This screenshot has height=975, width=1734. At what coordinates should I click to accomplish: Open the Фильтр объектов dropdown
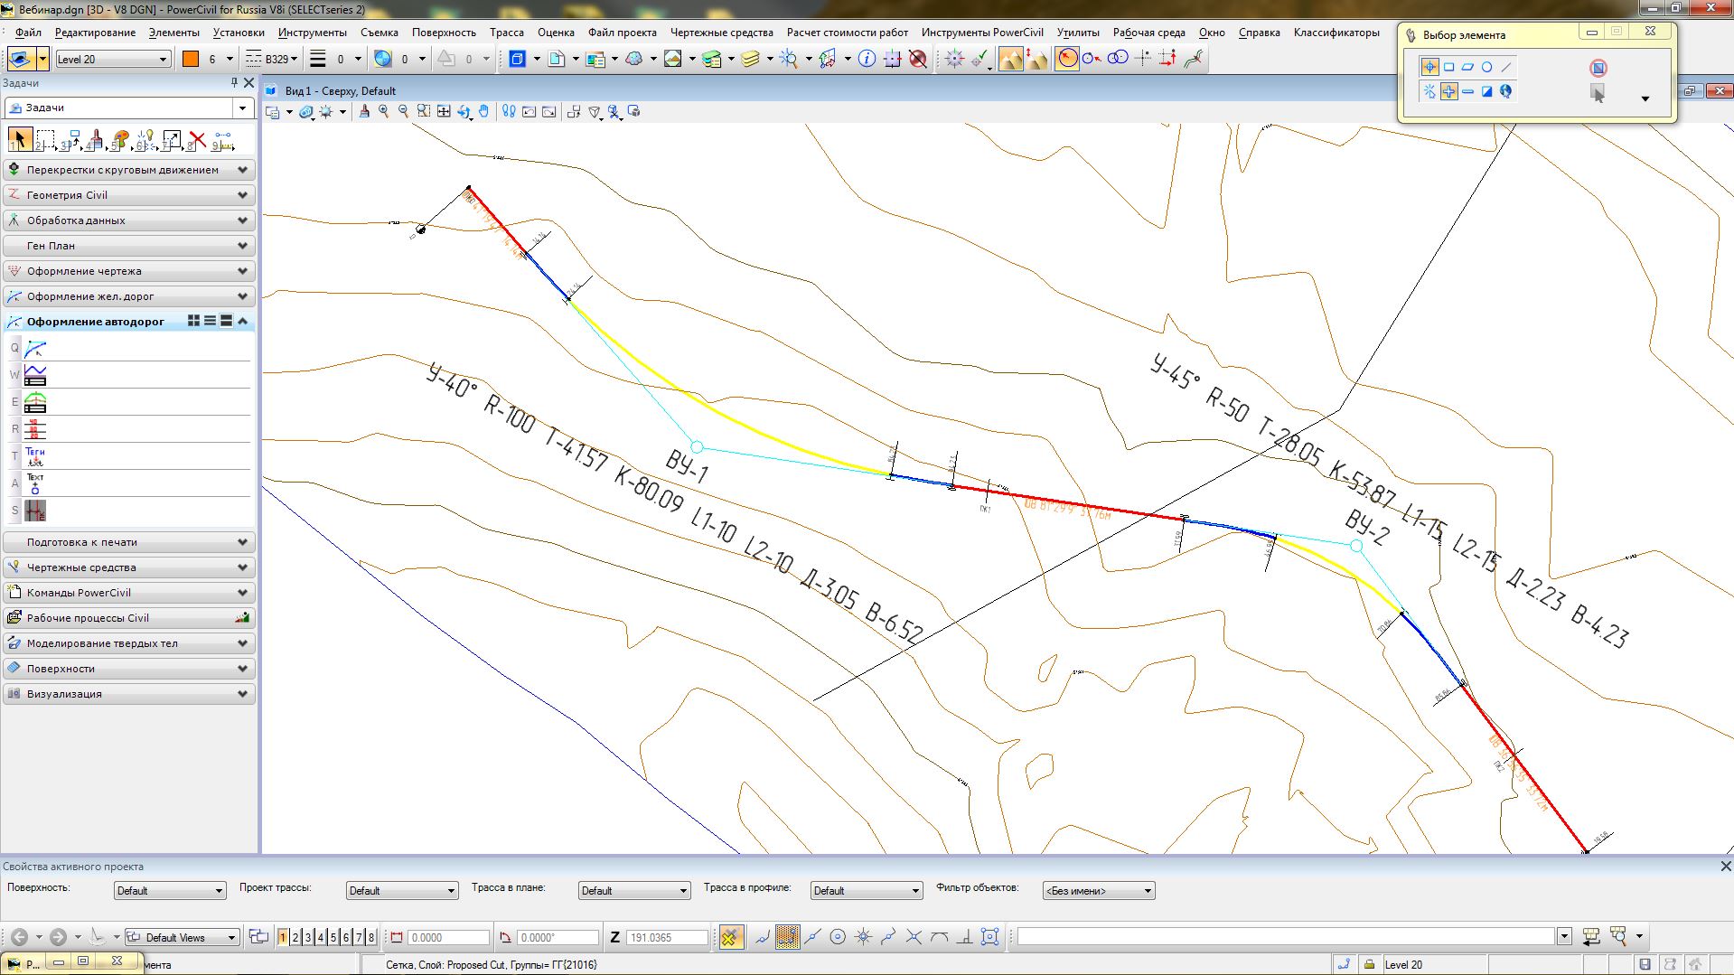(1098, 890)
